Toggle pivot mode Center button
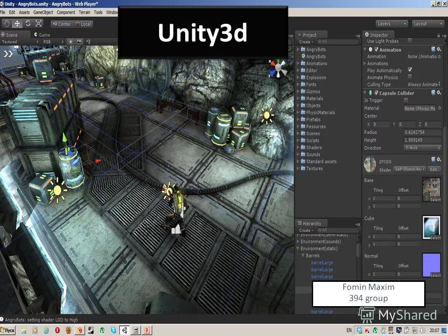448x336 pixels. pyautogui.click(x=62, y=24)
